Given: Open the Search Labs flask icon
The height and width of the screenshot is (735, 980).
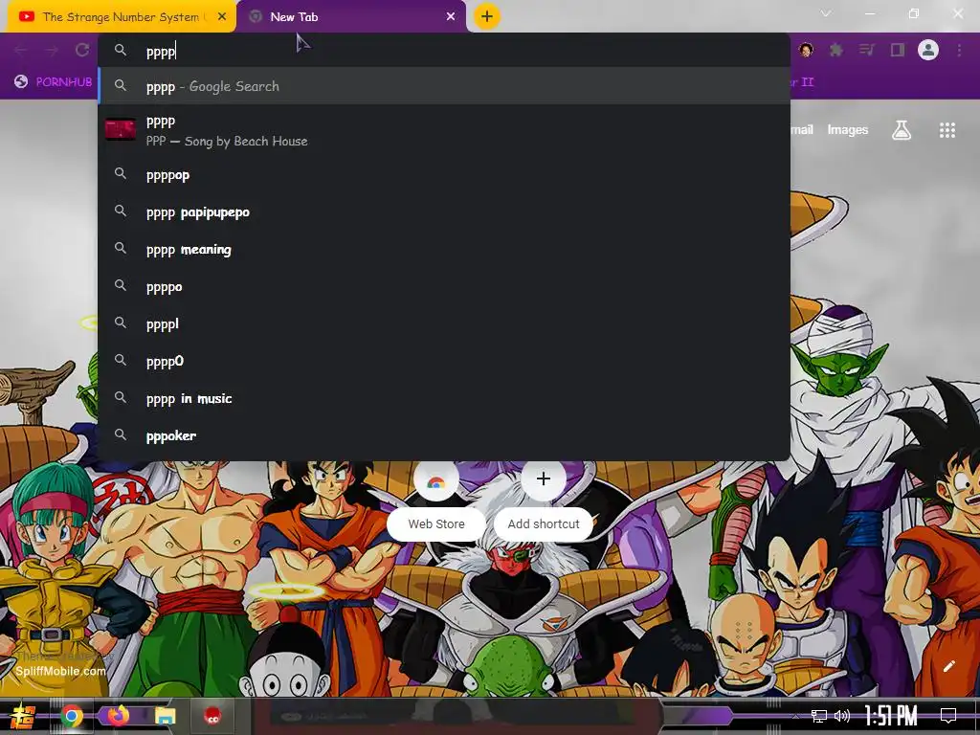Looking at the screenshot, I should tap(902, 130).
